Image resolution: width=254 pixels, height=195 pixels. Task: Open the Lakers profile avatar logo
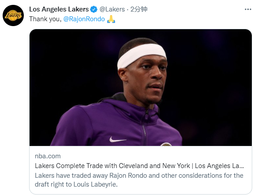pyautogui.click(x=13, y=15)
